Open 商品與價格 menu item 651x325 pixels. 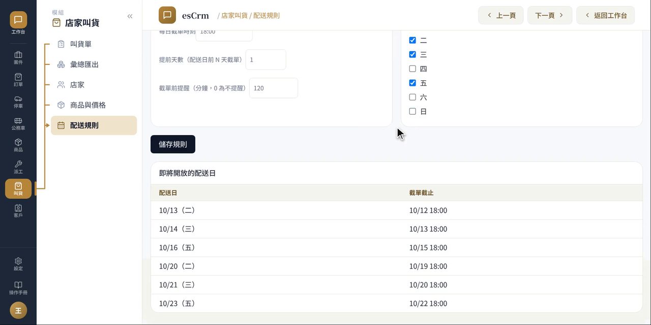pyautogui.click(x=94, y=105)
